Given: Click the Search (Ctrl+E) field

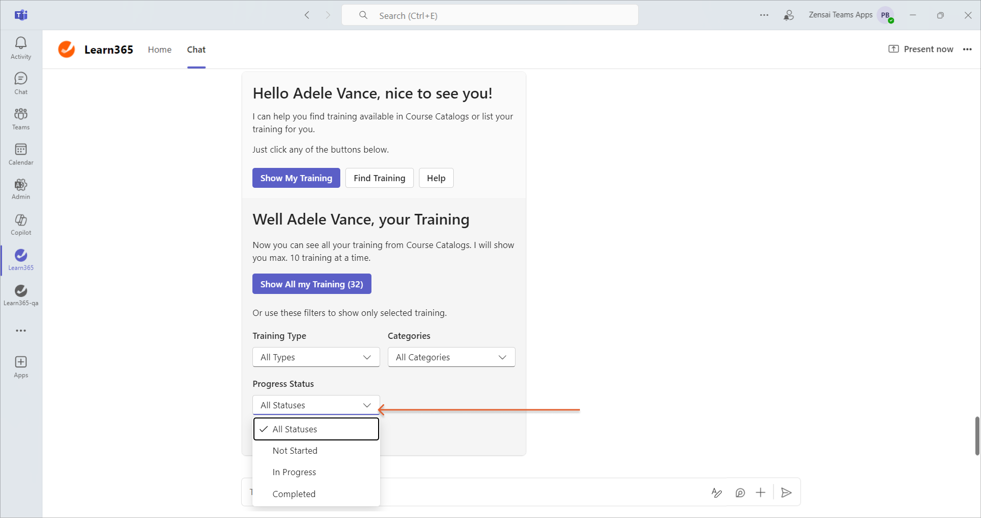Looking at the screenshot, I should click(489, 15).
